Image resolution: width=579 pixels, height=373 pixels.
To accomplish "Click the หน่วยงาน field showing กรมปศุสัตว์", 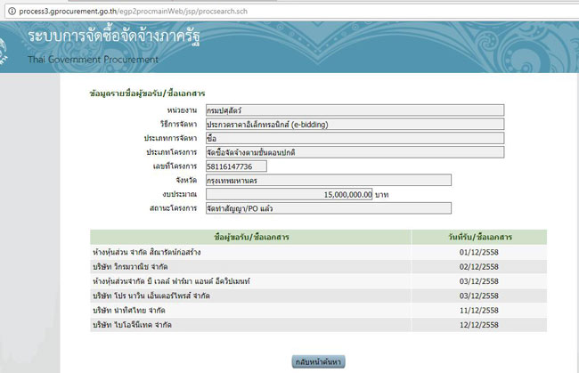I will point(354,110).
